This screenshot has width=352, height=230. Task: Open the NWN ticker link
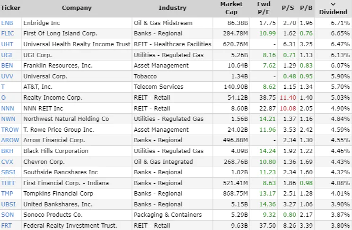pyautogui.click(x=8, y=119)
